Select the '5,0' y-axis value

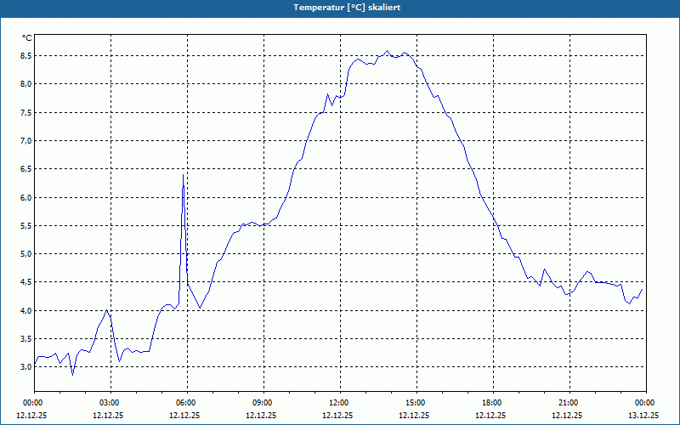[26, 253]
